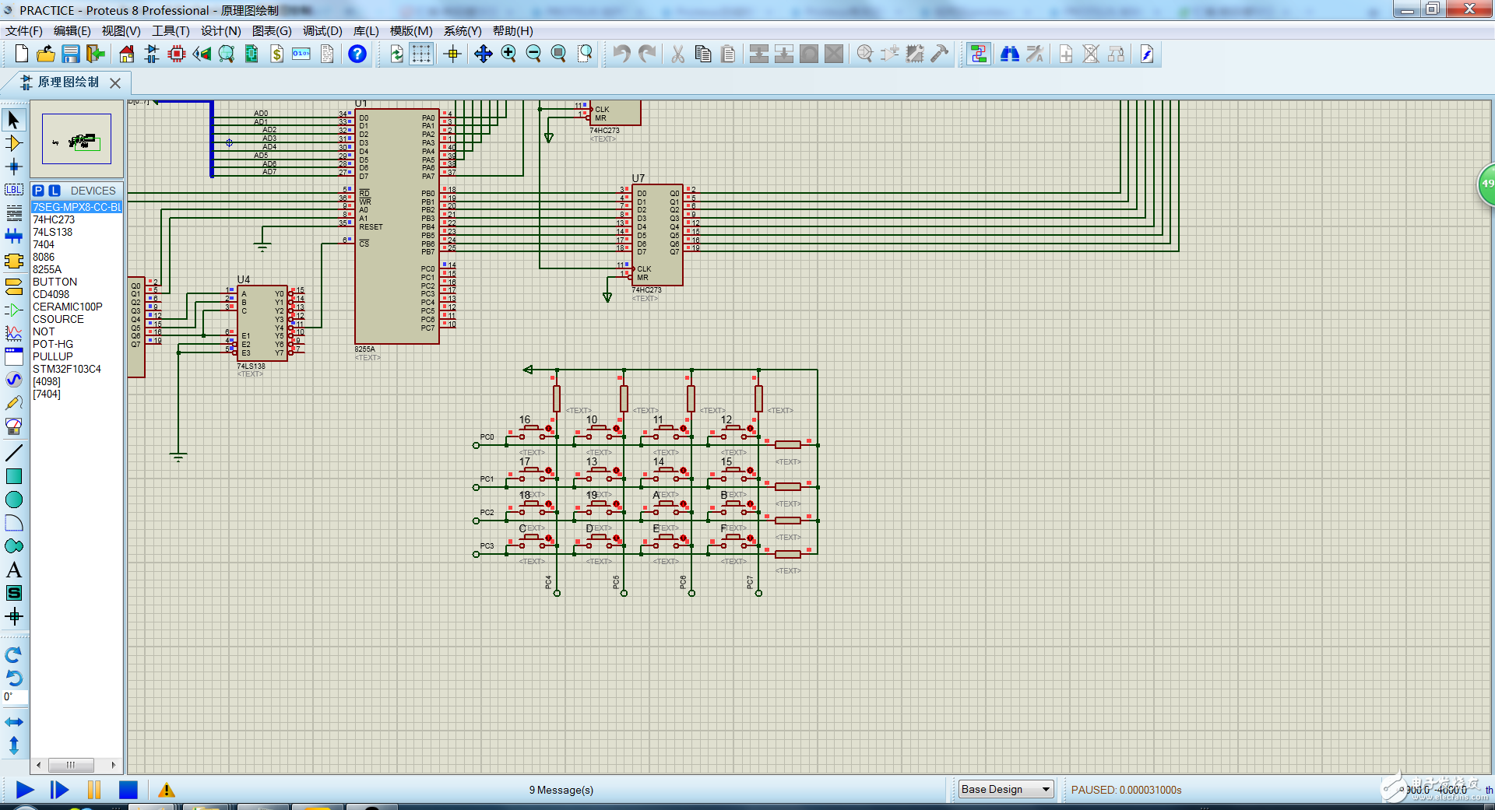Choose the Junction Dot Mode tool
This screenshot has height=810, width=1495.
[14, 167]
